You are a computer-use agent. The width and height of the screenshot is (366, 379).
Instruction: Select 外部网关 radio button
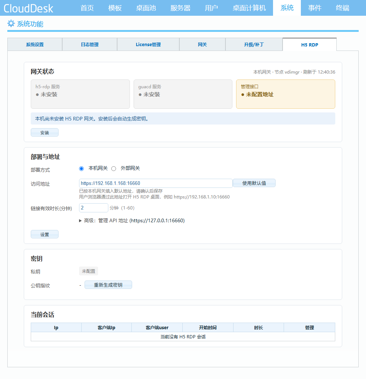point(113,168)
